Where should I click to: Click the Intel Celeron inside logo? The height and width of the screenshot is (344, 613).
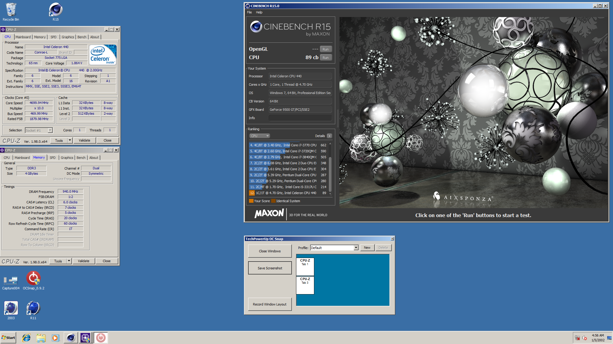[103, 55]
